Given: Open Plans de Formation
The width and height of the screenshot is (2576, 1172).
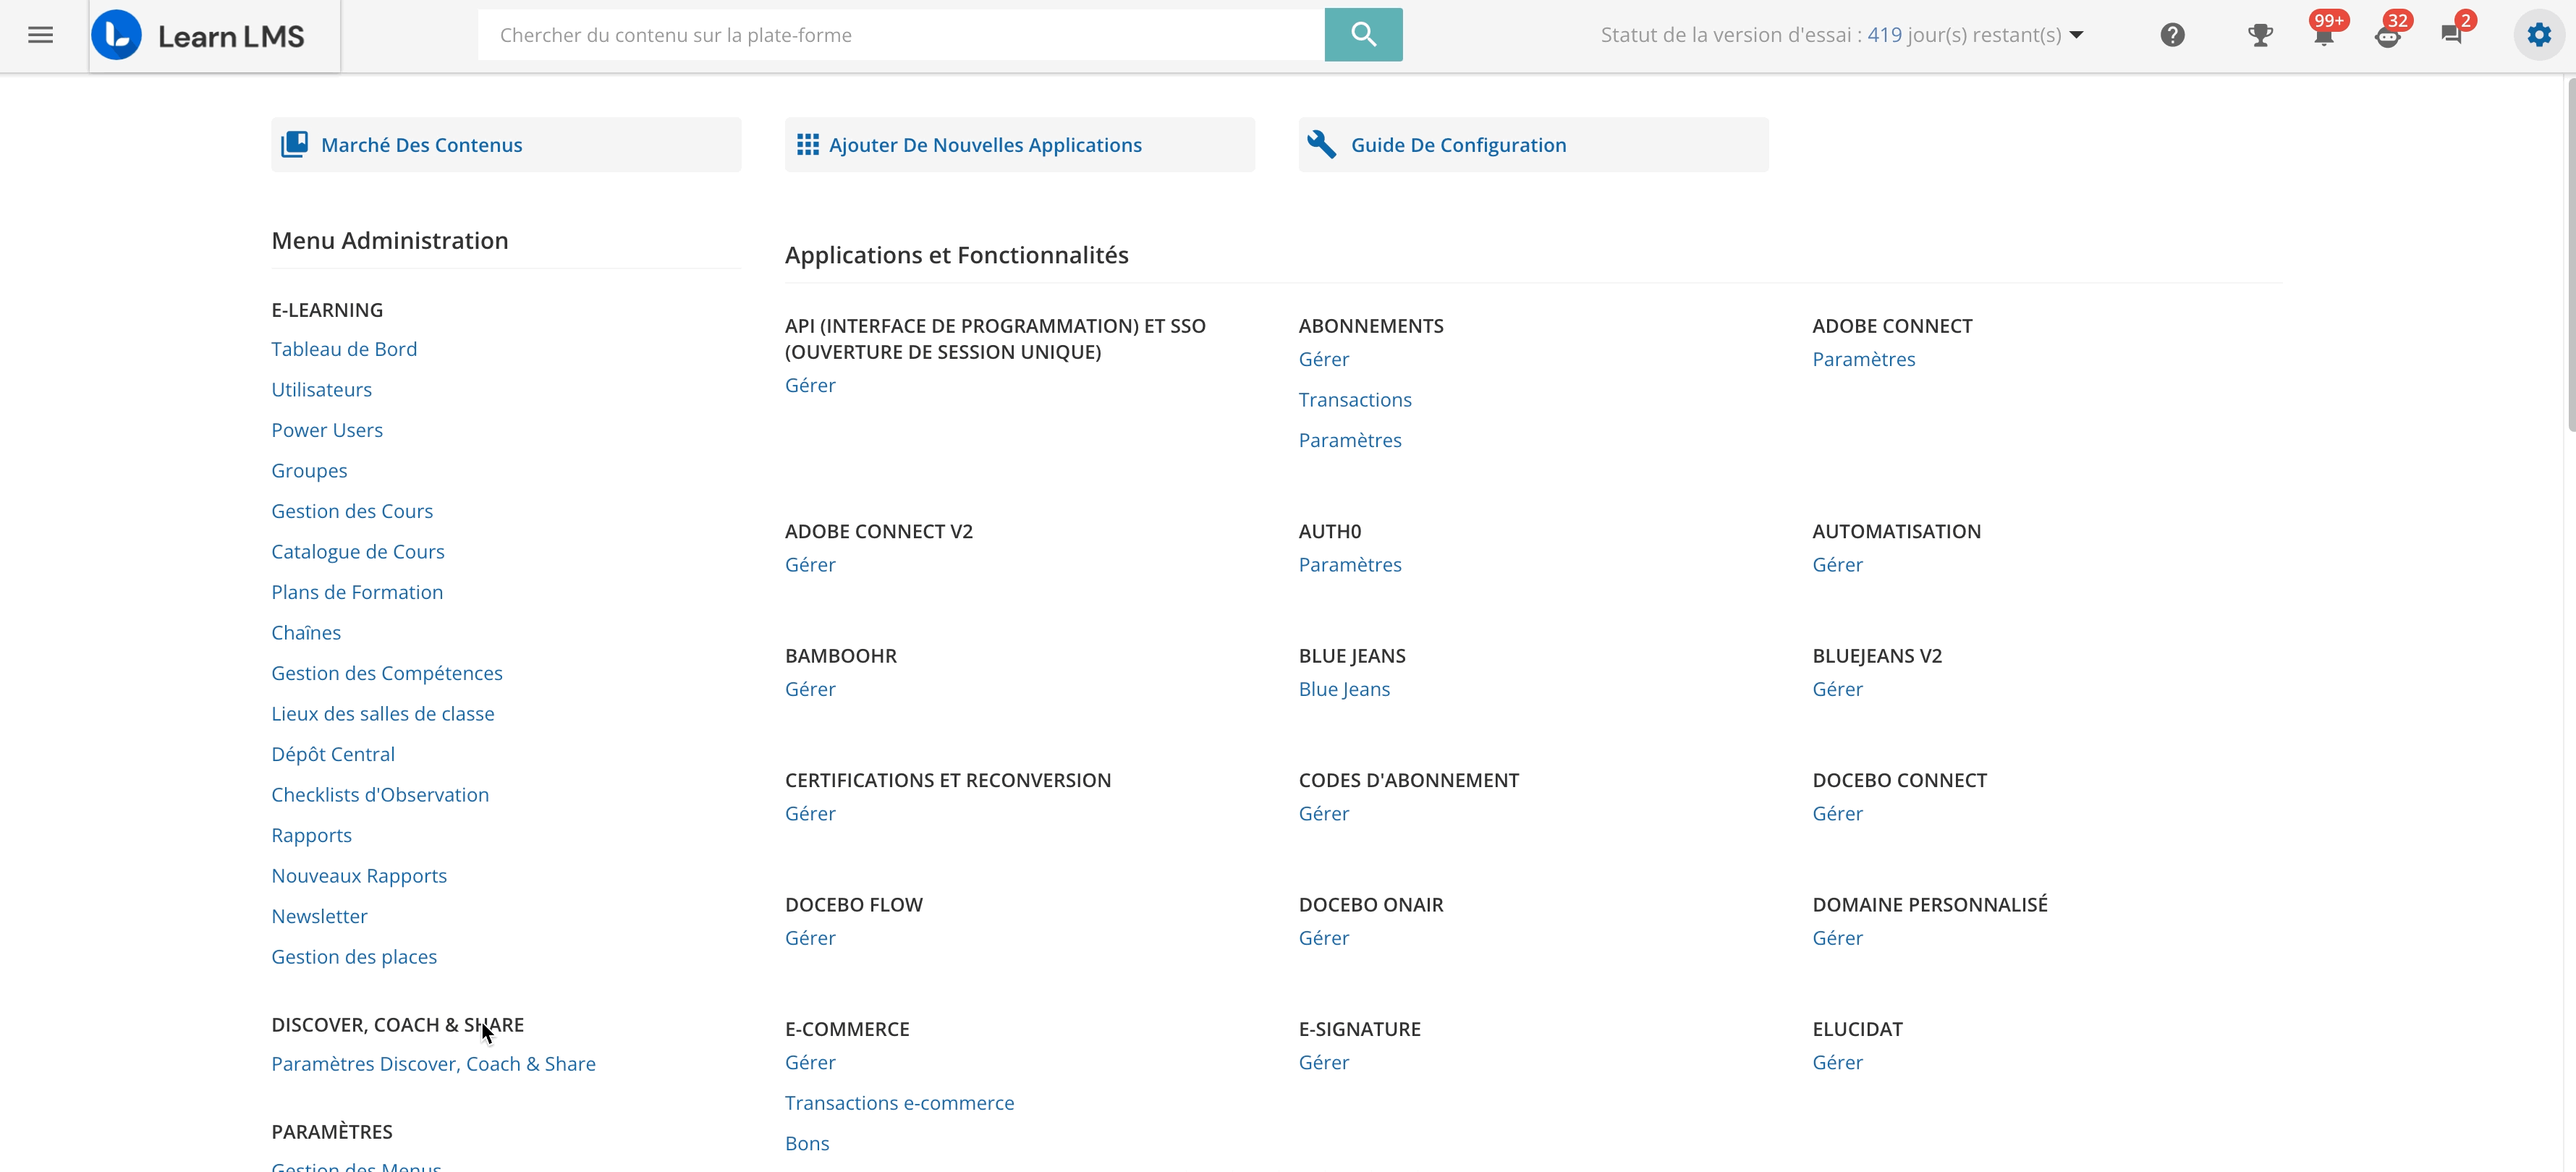Looking at the screenshot, I should [x=357, y=592].
